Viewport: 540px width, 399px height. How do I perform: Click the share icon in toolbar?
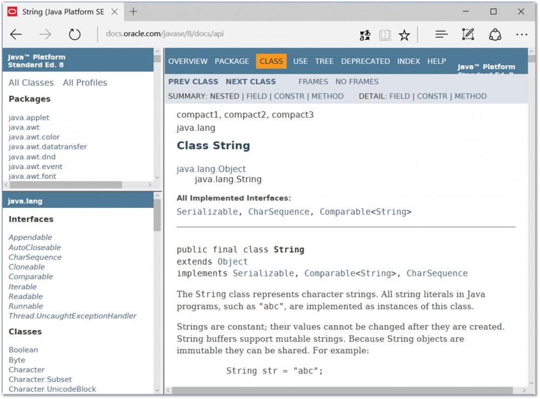[x=495, y=35]
